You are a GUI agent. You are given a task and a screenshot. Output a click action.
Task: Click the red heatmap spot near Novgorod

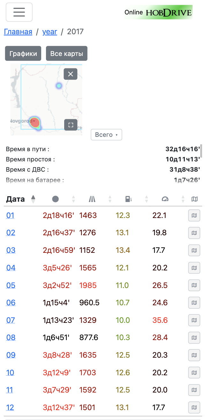click(35, 122)
